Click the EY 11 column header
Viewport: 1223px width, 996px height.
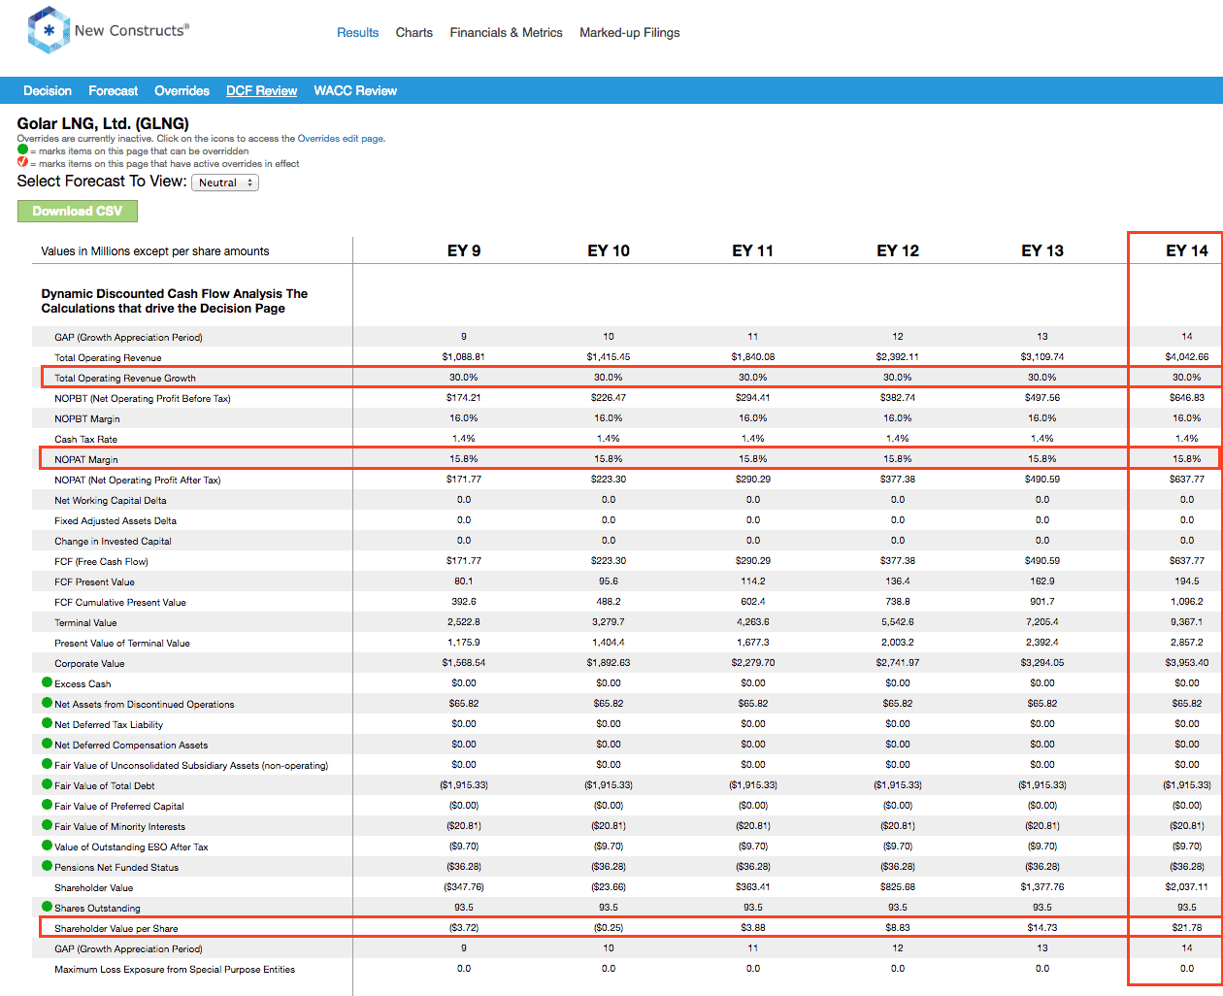click(753, 250)
